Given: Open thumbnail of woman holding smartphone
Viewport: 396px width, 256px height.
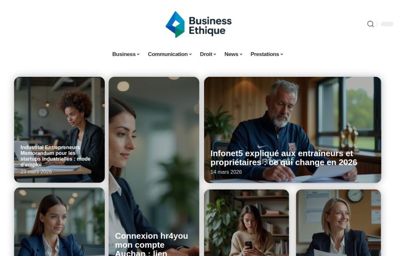Looking at the screenshot, I should 246,222.
